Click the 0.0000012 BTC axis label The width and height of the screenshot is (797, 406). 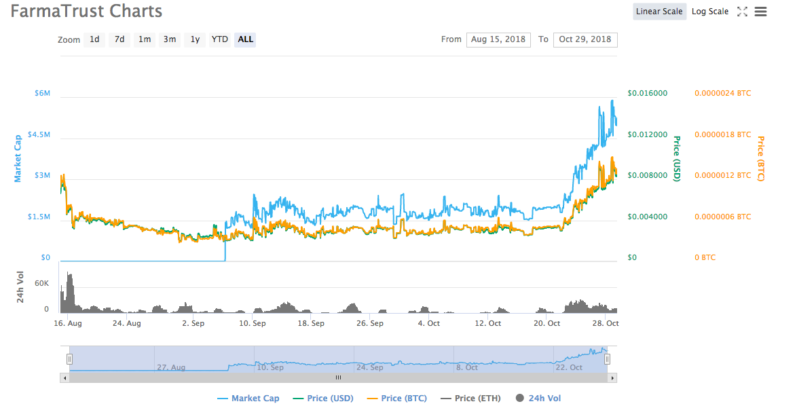723,175
